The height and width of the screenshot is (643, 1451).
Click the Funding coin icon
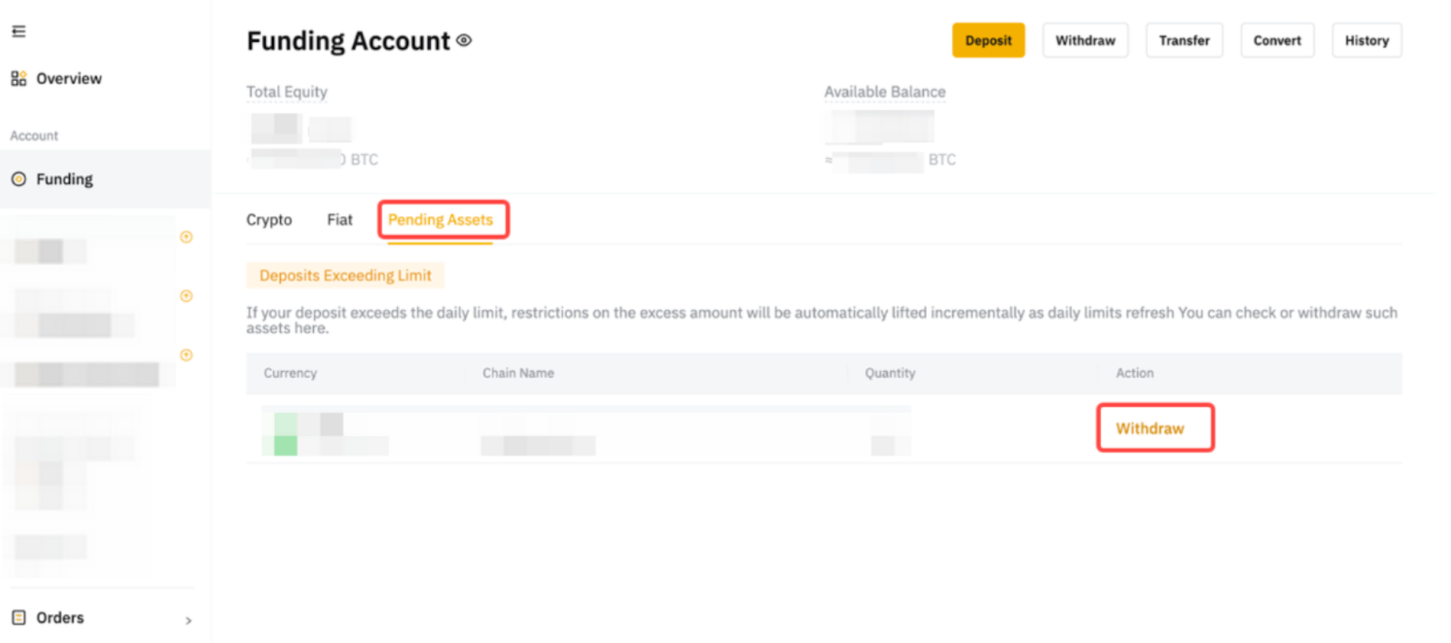click(x=18, y=180)
